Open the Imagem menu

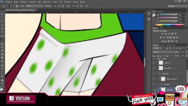coord(24,2)
